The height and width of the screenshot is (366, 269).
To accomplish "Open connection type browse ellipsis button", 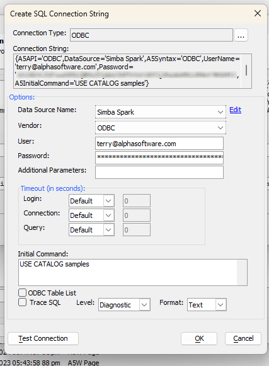I will [241, 35].
